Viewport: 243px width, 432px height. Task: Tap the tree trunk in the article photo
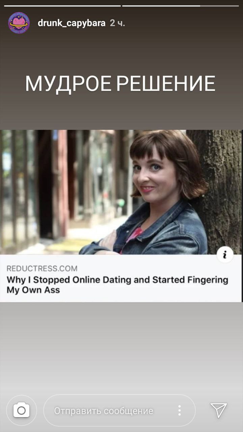point(219,189)
